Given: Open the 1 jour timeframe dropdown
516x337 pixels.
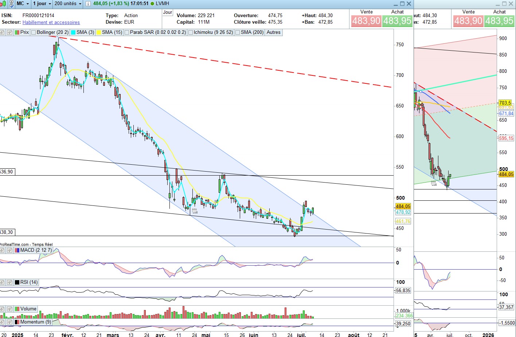Looking at the screenshot, I should (42, 4).
